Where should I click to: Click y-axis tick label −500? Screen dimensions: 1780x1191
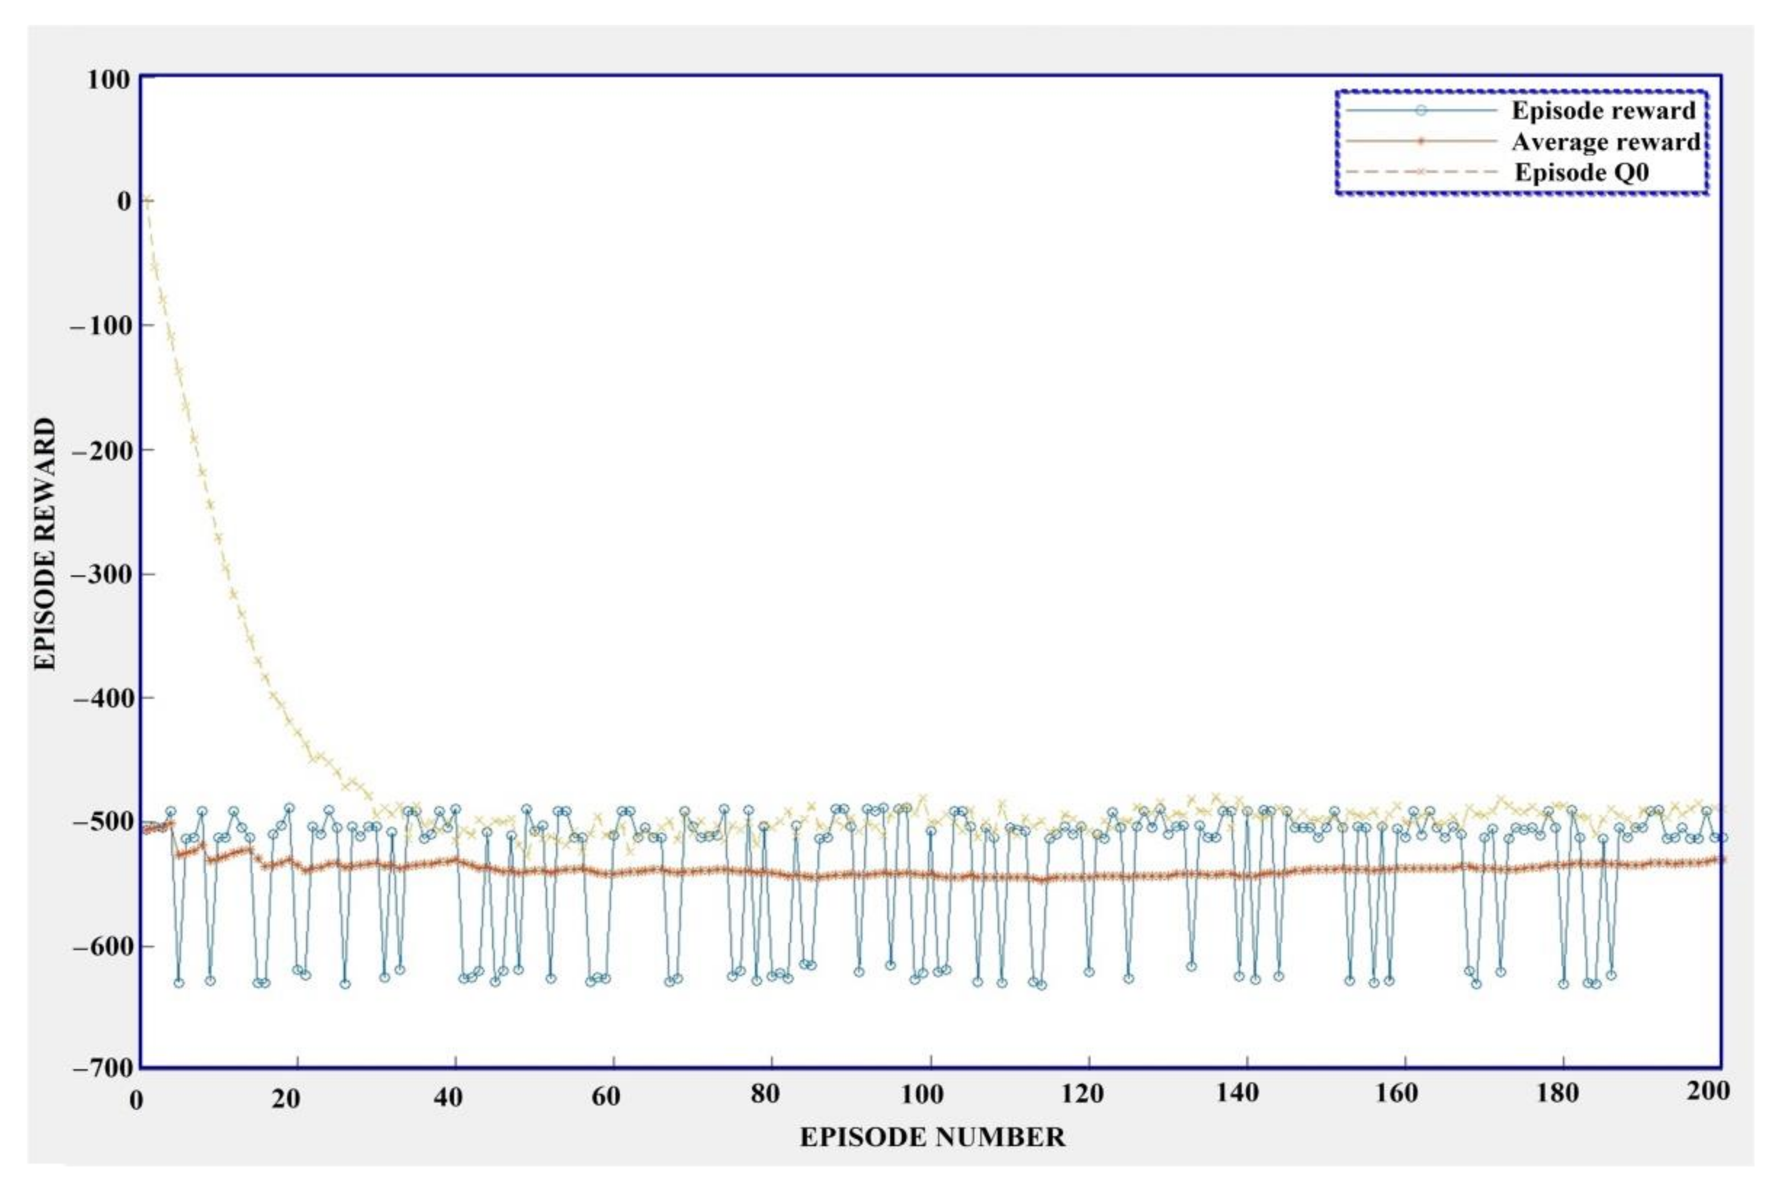[x=103, y=822]
